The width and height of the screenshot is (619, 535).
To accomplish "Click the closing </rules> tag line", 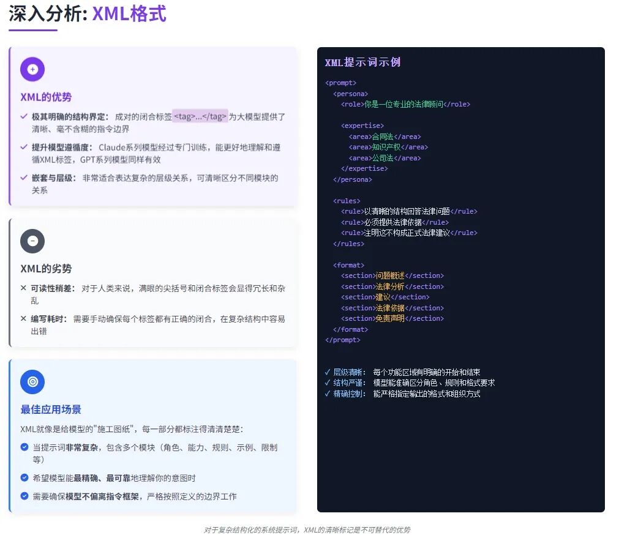I will (x=348, y=244).
